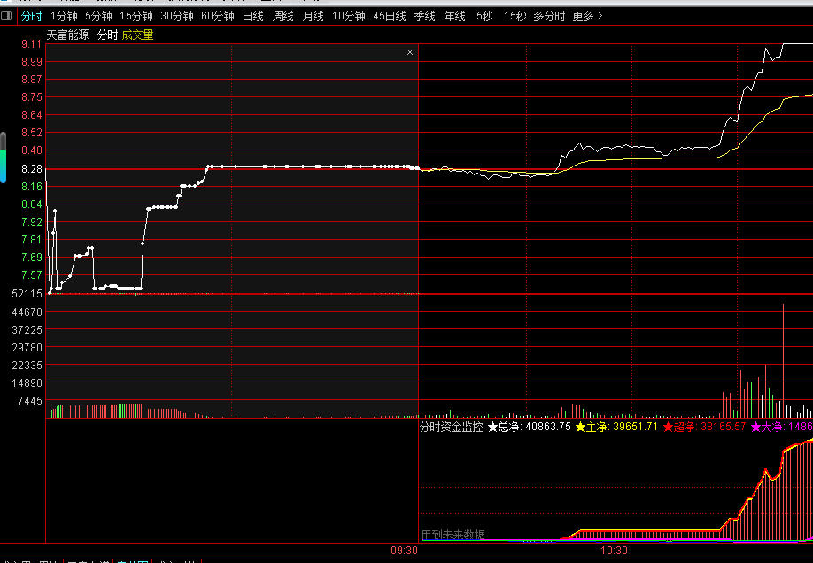Click the yellow star before 主净

tap(580, 427)
